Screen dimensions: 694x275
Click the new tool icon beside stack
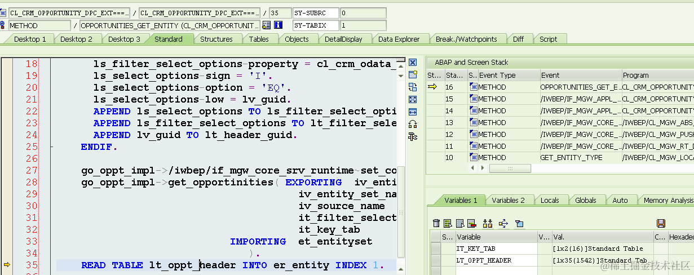(413, 75)
